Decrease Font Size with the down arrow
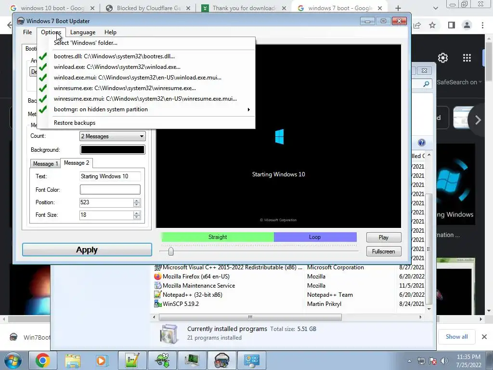 click(136, 217)
